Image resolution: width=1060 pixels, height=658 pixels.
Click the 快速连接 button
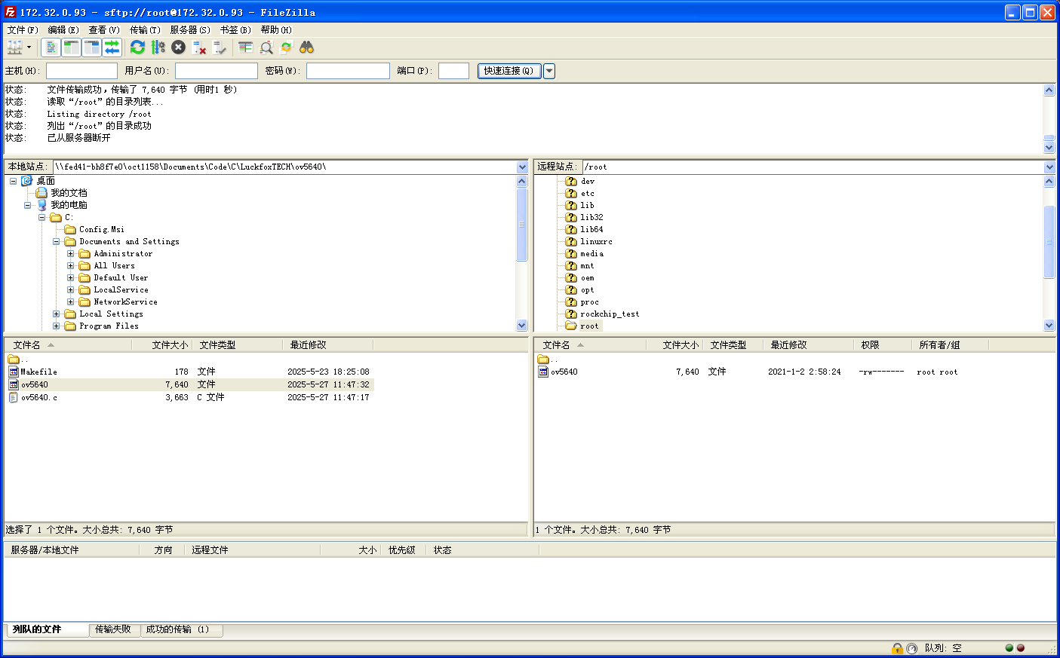tap(509, 71)
